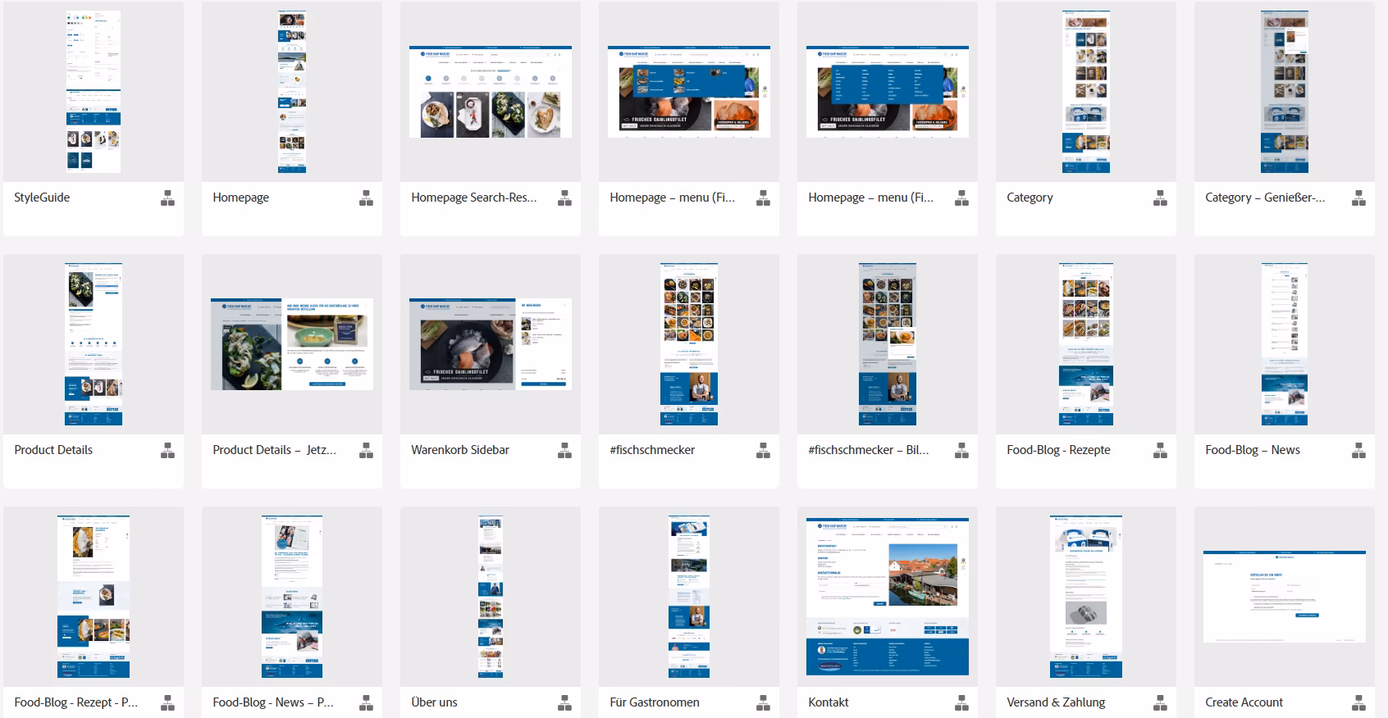Select the "Product Details – Jetz..." label

point(275,450)
